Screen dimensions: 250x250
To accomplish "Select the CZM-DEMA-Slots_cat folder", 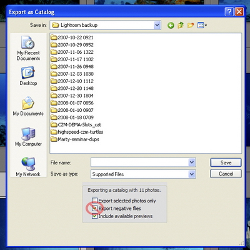I will coord(76,125).
